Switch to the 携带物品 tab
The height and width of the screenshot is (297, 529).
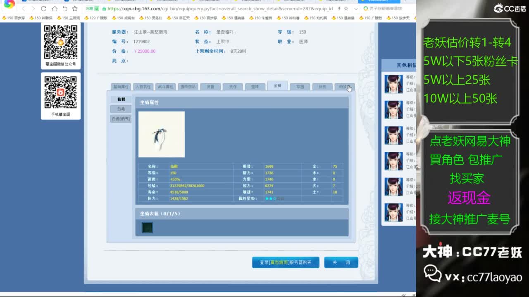tap(188, 87)
